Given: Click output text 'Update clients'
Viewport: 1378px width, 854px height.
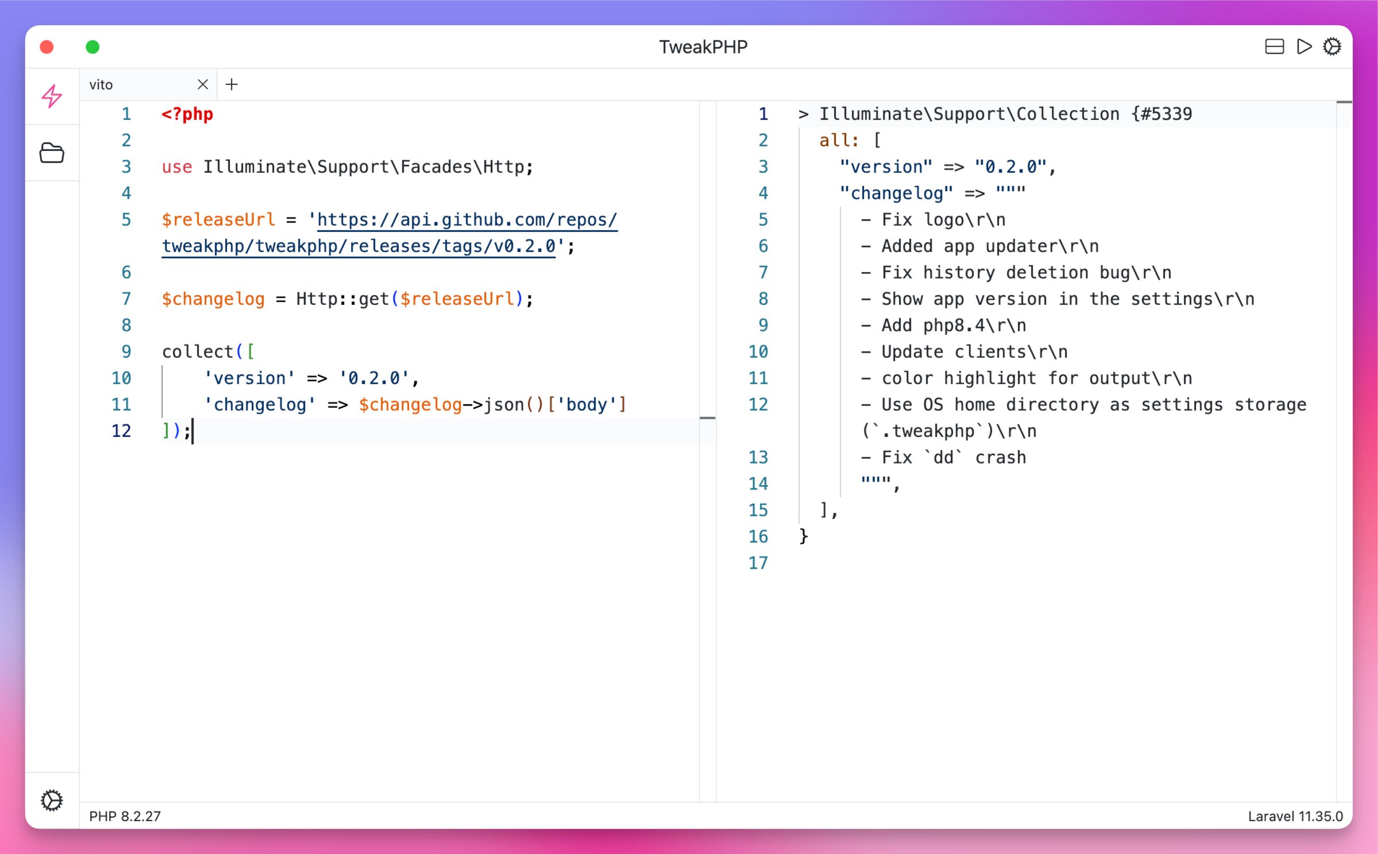Looking at the screenshot, I should click(x=954, y=351).
